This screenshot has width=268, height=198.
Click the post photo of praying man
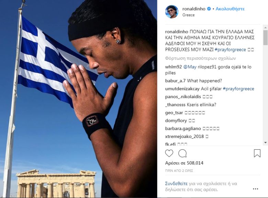[x=78, y=99]
